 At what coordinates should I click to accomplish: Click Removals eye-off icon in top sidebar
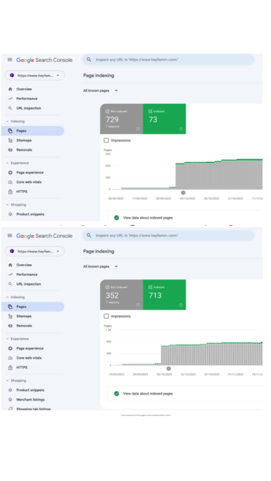[x=10, y=150]
